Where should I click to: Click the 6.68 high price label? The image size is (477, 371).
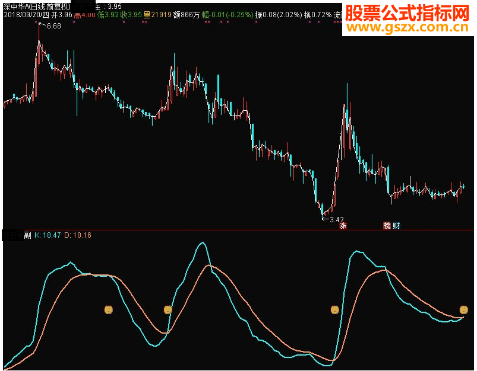54,26
